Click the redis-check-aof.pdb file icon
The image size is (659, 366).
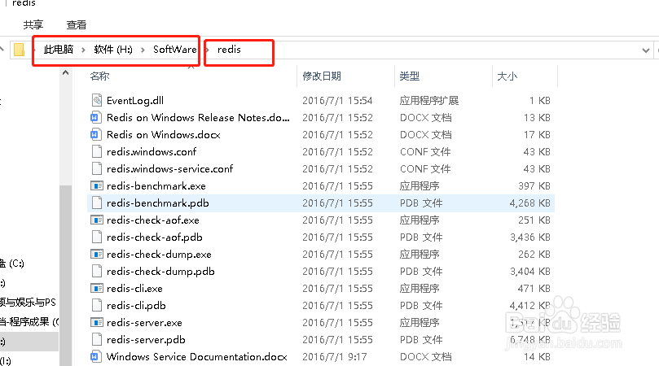pos(97,237)
